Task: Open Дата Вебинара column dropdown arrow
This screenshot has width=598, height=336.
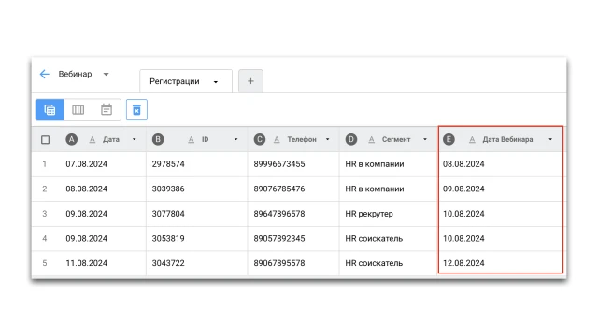Action: pos(550,139)
